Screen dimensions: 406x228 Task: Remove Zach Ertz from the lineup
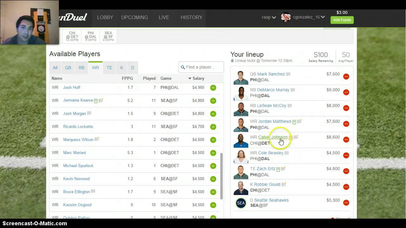pos(346,171)
